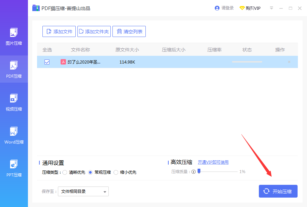This screenshot has width=307, height=207.
Task: Uncheck the 印了么2020年圣... file checkbox
Action: 47,62
